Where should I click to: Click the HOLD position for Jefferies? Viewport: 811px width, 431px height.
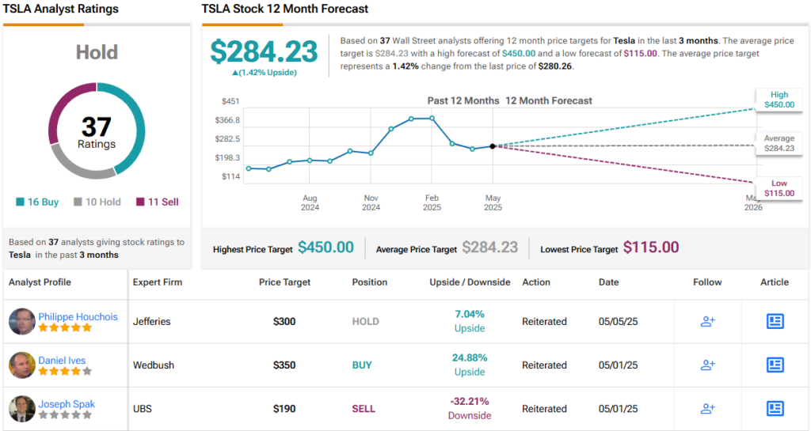366,322
